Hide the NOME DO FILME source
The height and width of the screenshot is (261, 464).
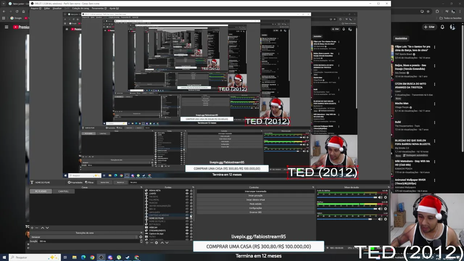[x=187, y=218]
